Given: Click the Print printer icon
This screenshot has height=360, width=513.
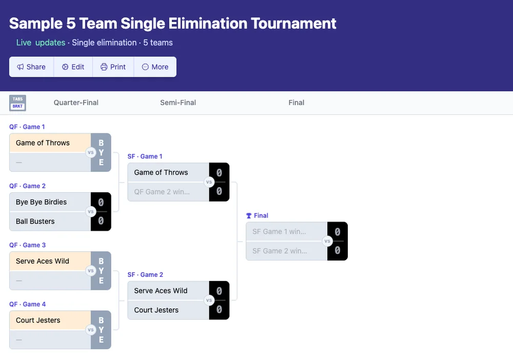Looking at the screenshot, I should 104,67.
